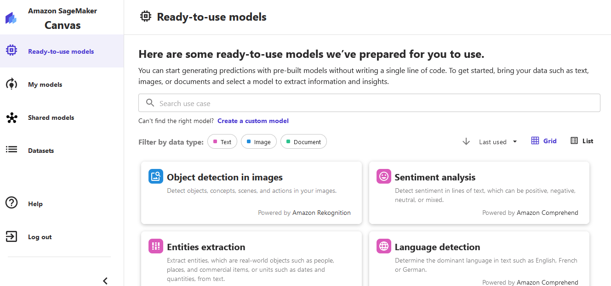
Task: Click the Search use case field
Action: [x=369, y=103]
